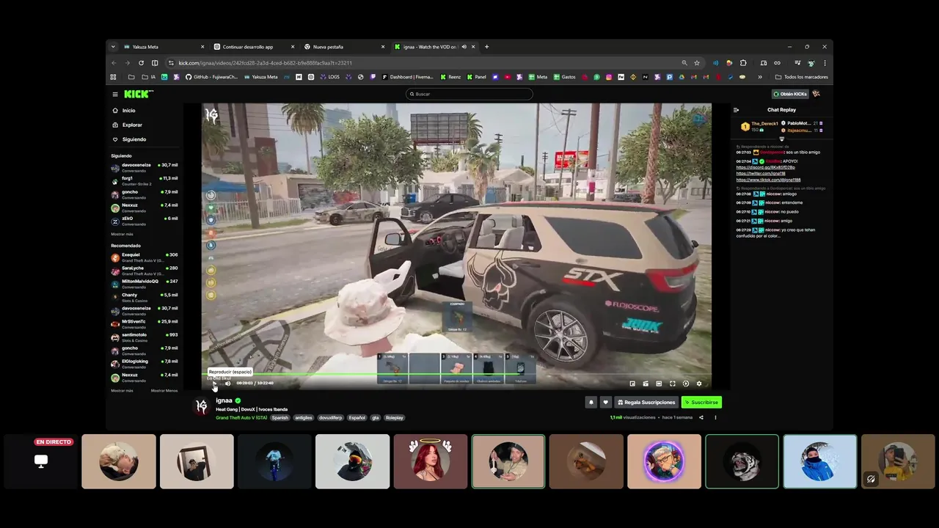Open followed channel zEkO
Screen dimensions: 939x528
pyautogui.click(x=145, y=221)
